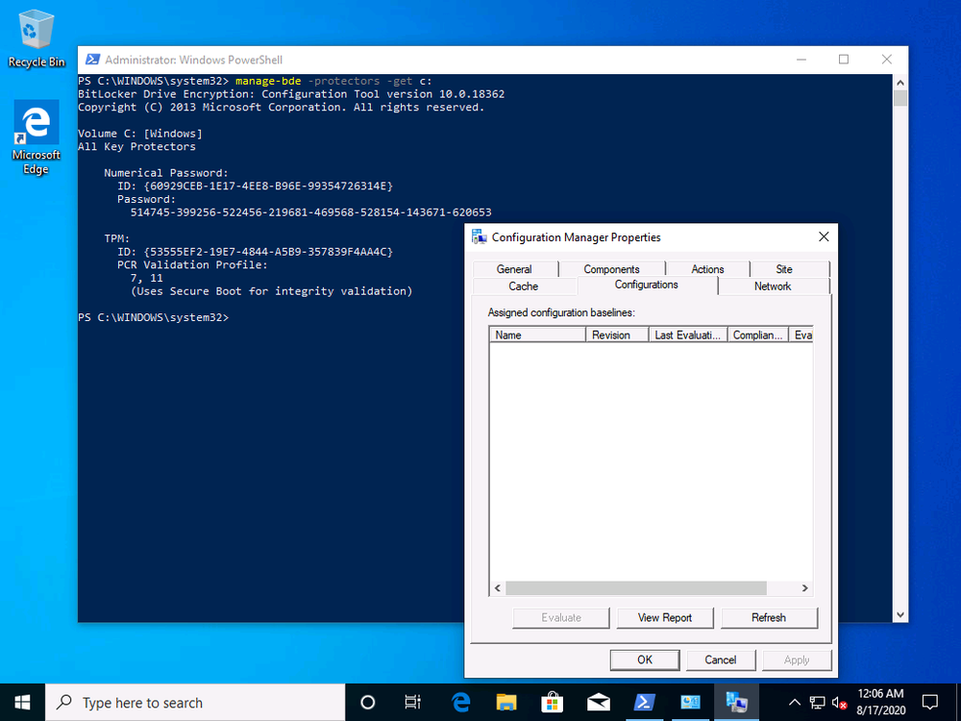Switch to the Site tab
961x721 pixels.
click(x=784, y=269)
